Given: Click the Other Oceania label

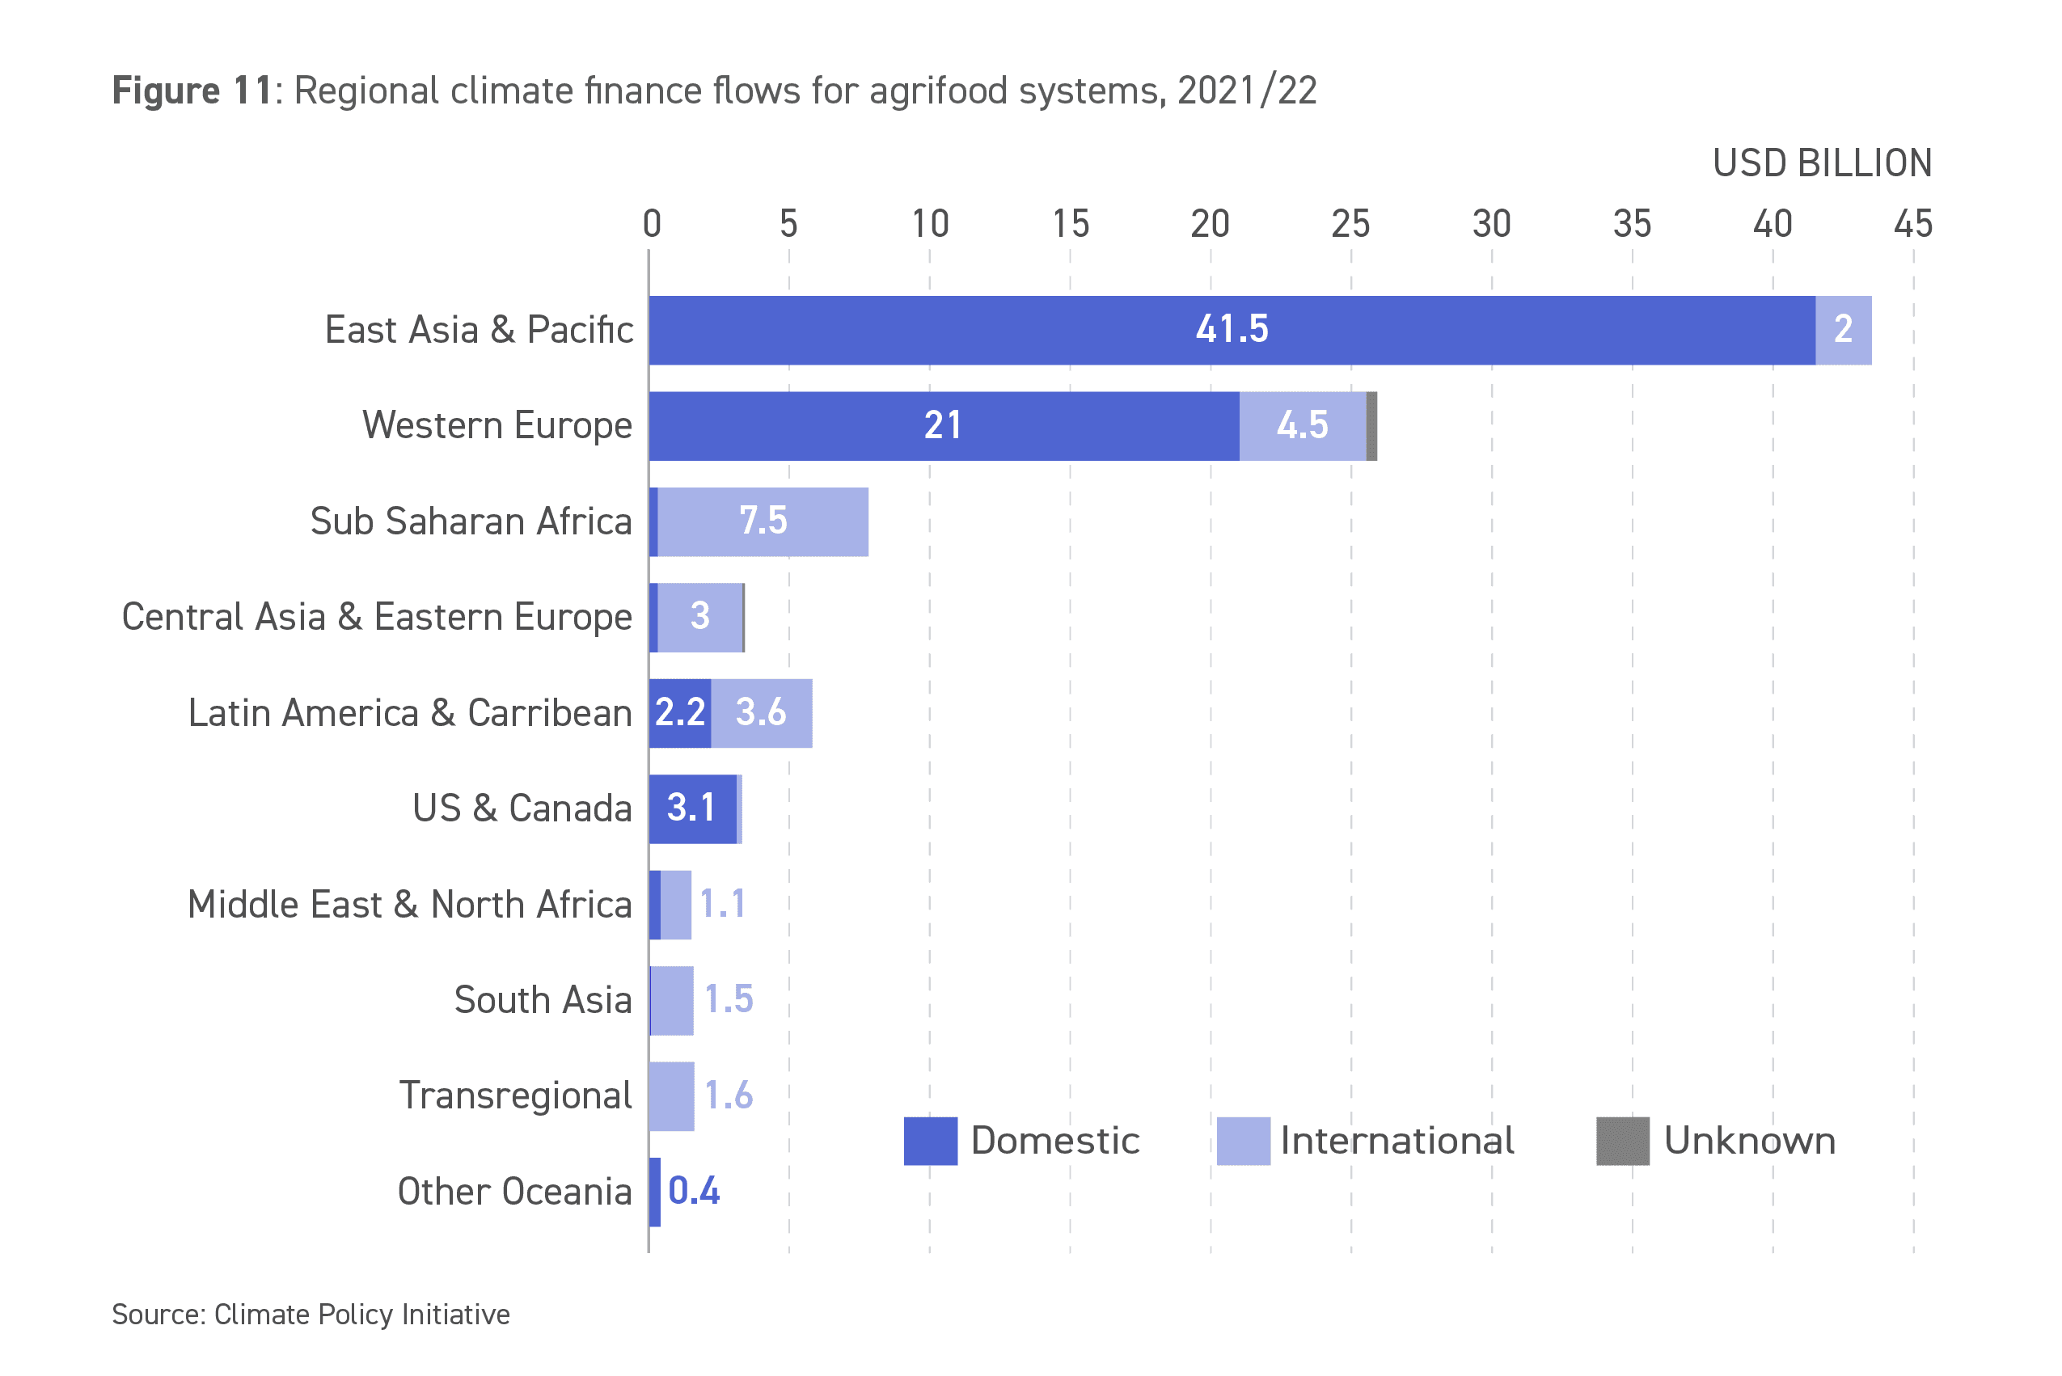Looking at the screenshot, I should (514, 1192).
